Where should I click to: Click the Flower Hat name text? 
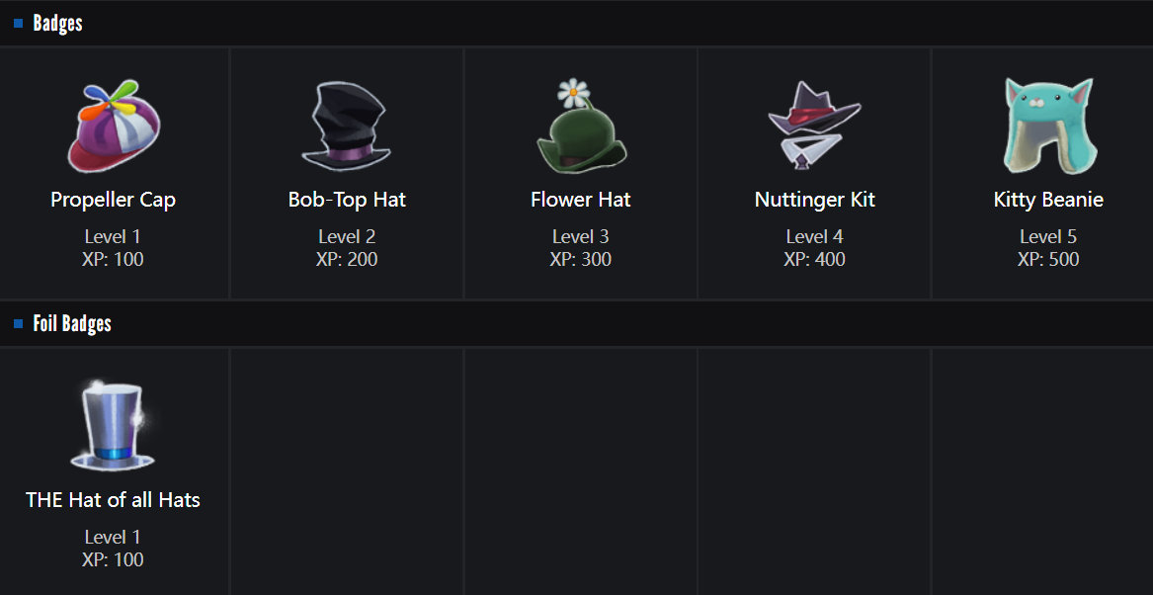(581, 200)
